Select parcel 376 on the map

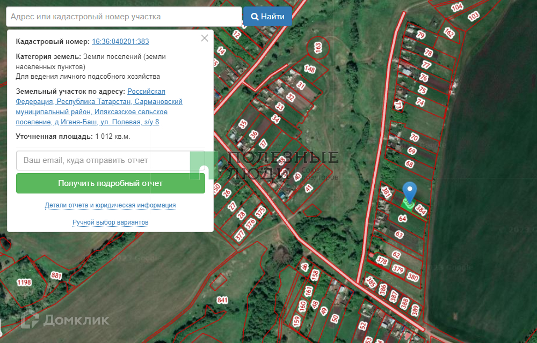click(250, 224)
